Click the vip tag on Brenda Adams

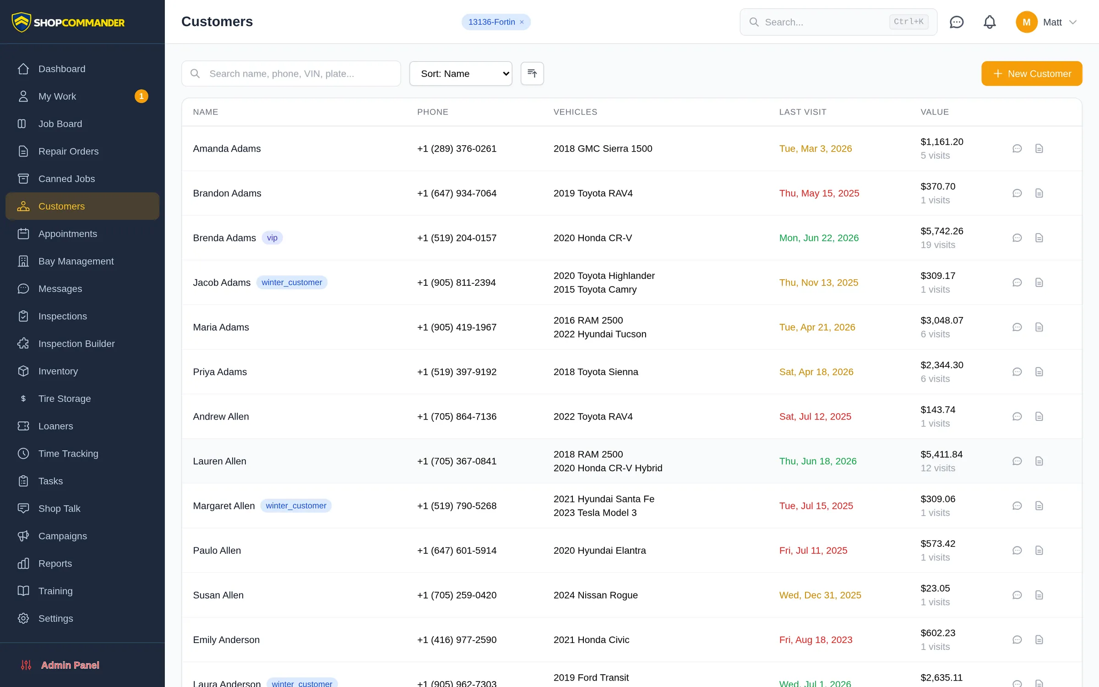click(x=272, y=238)
